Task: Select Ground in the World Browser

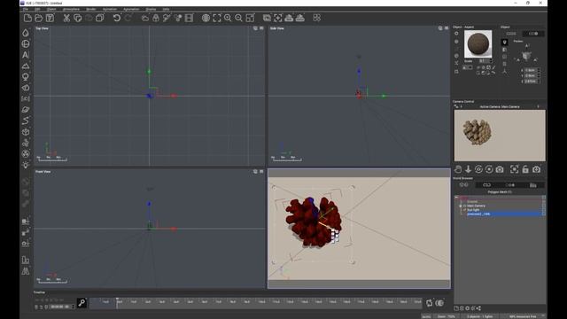Action: 472,201
